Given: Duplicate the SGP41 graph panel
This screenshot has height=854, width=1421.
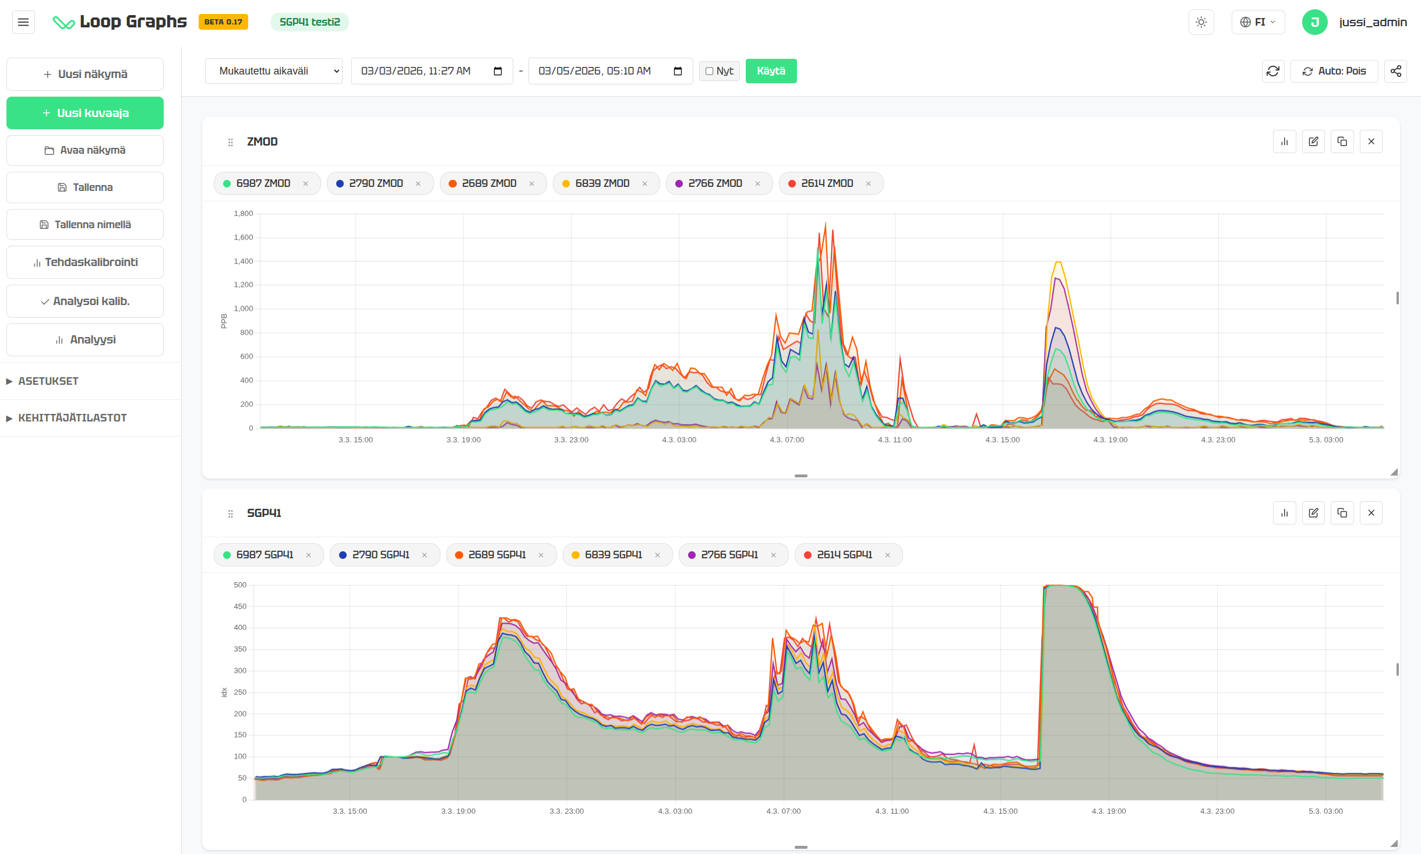Looking at the screenshot, I should [x=1342, y=513].
